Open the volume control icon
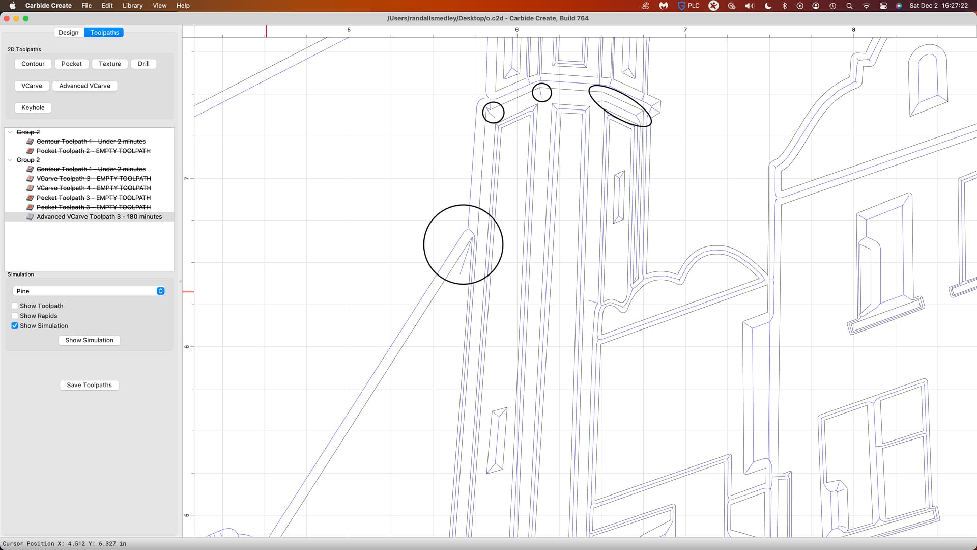 tap(749, 6)
